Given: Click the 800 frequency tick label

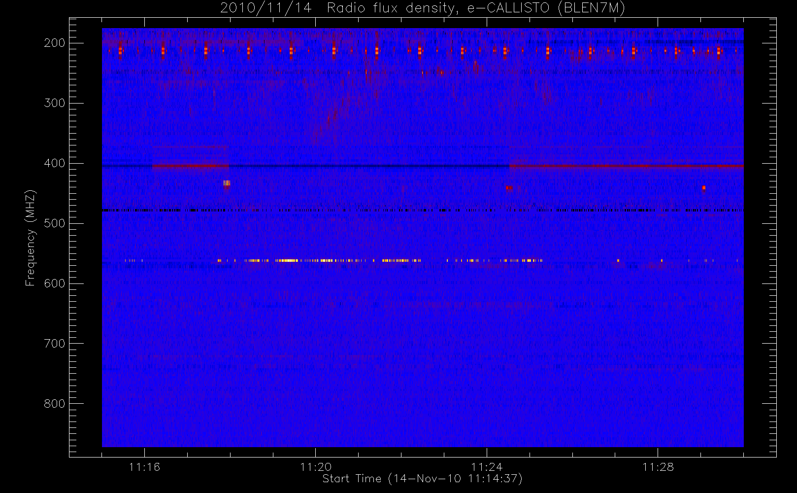Looking at the screenshot, I should click(x=55, y=404).
